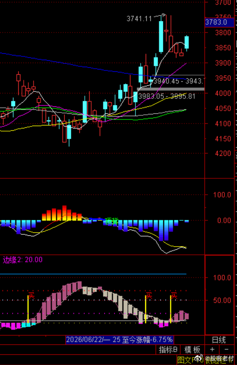The height and width of the screenshot is (365, 237).
Task: Select the 3741.11 extreme price label
Action: point(139,19)
